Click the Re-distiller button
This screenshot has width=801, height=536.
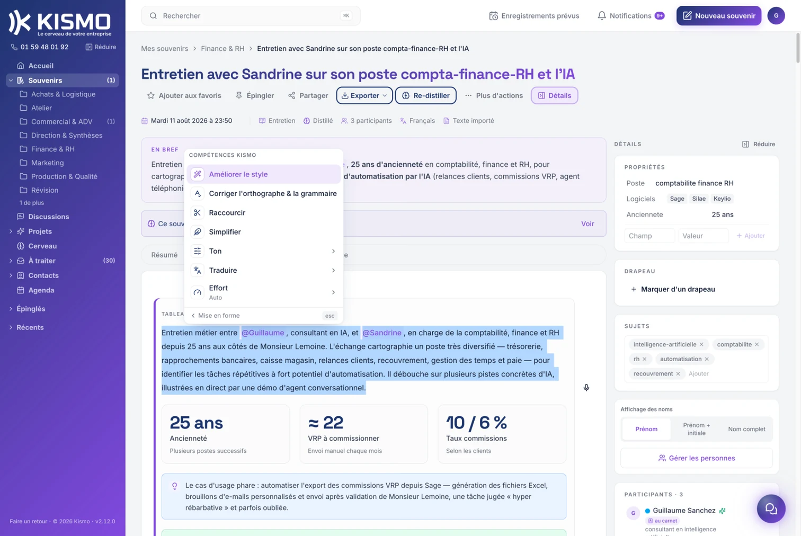click(426, 96)
